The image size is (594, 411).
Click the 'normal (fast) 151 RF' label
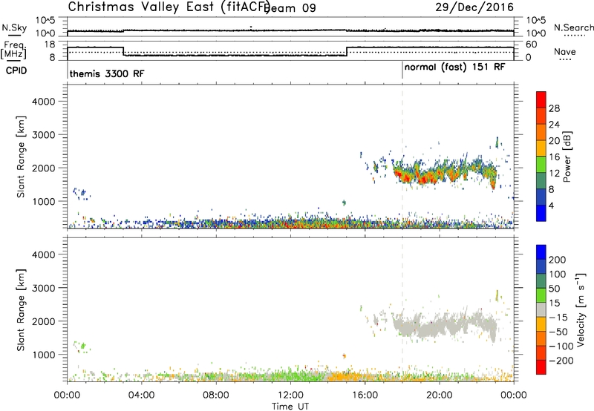coord(454,67)
